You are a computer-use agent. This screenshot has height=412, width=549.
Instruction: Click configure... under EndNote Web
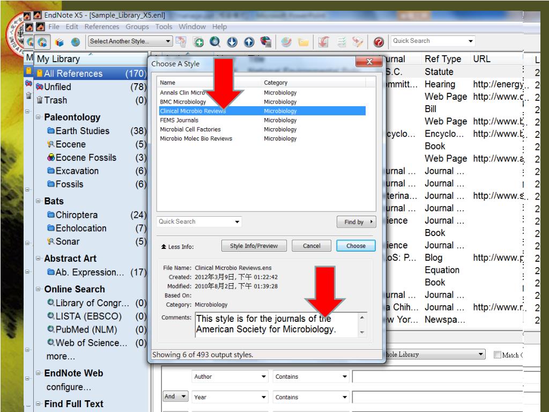(69, 387)
